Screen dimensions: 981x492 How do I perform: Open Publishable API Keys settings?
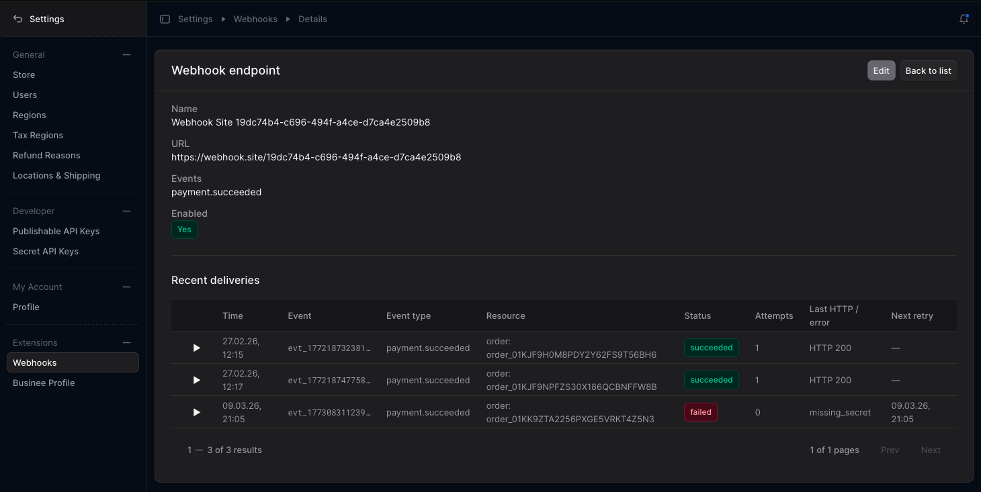pos(56,231)
